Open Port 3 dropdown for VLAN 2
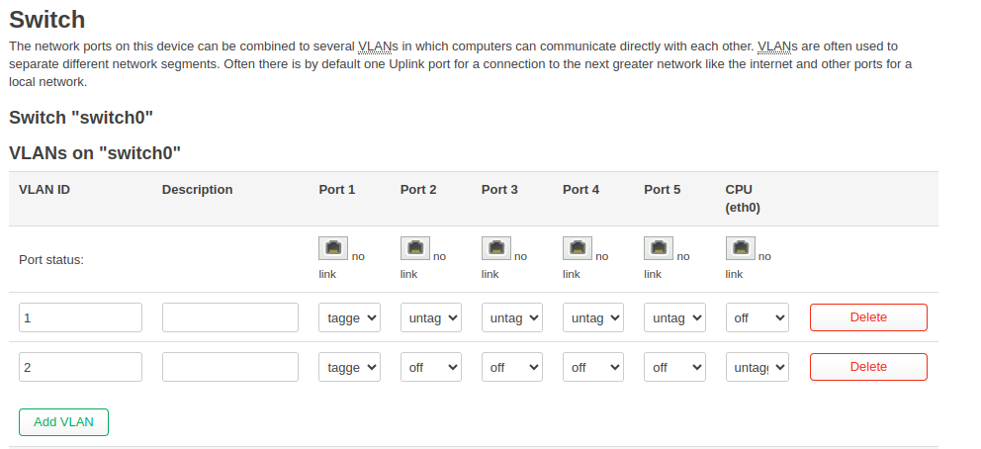981x449 pixels. (x=512, y=367)
